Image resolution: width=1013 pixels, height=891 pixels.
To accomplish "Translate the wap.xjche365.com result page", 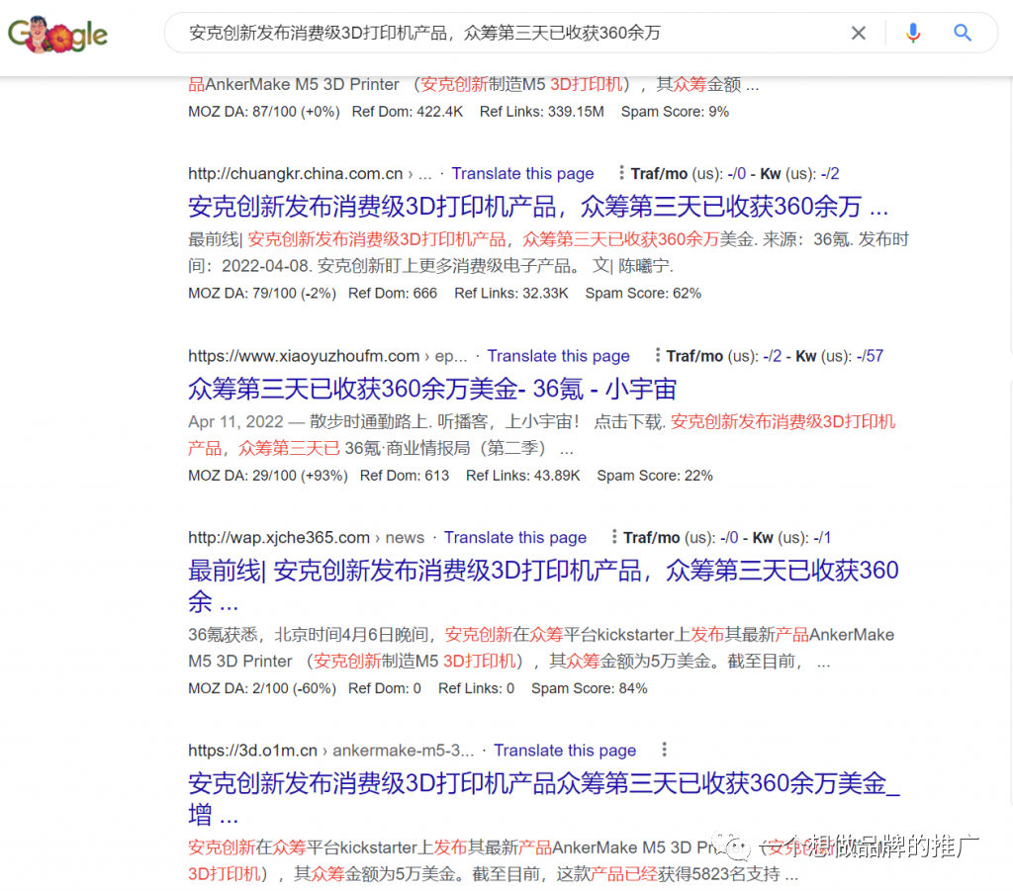I will tap(514, 537).
